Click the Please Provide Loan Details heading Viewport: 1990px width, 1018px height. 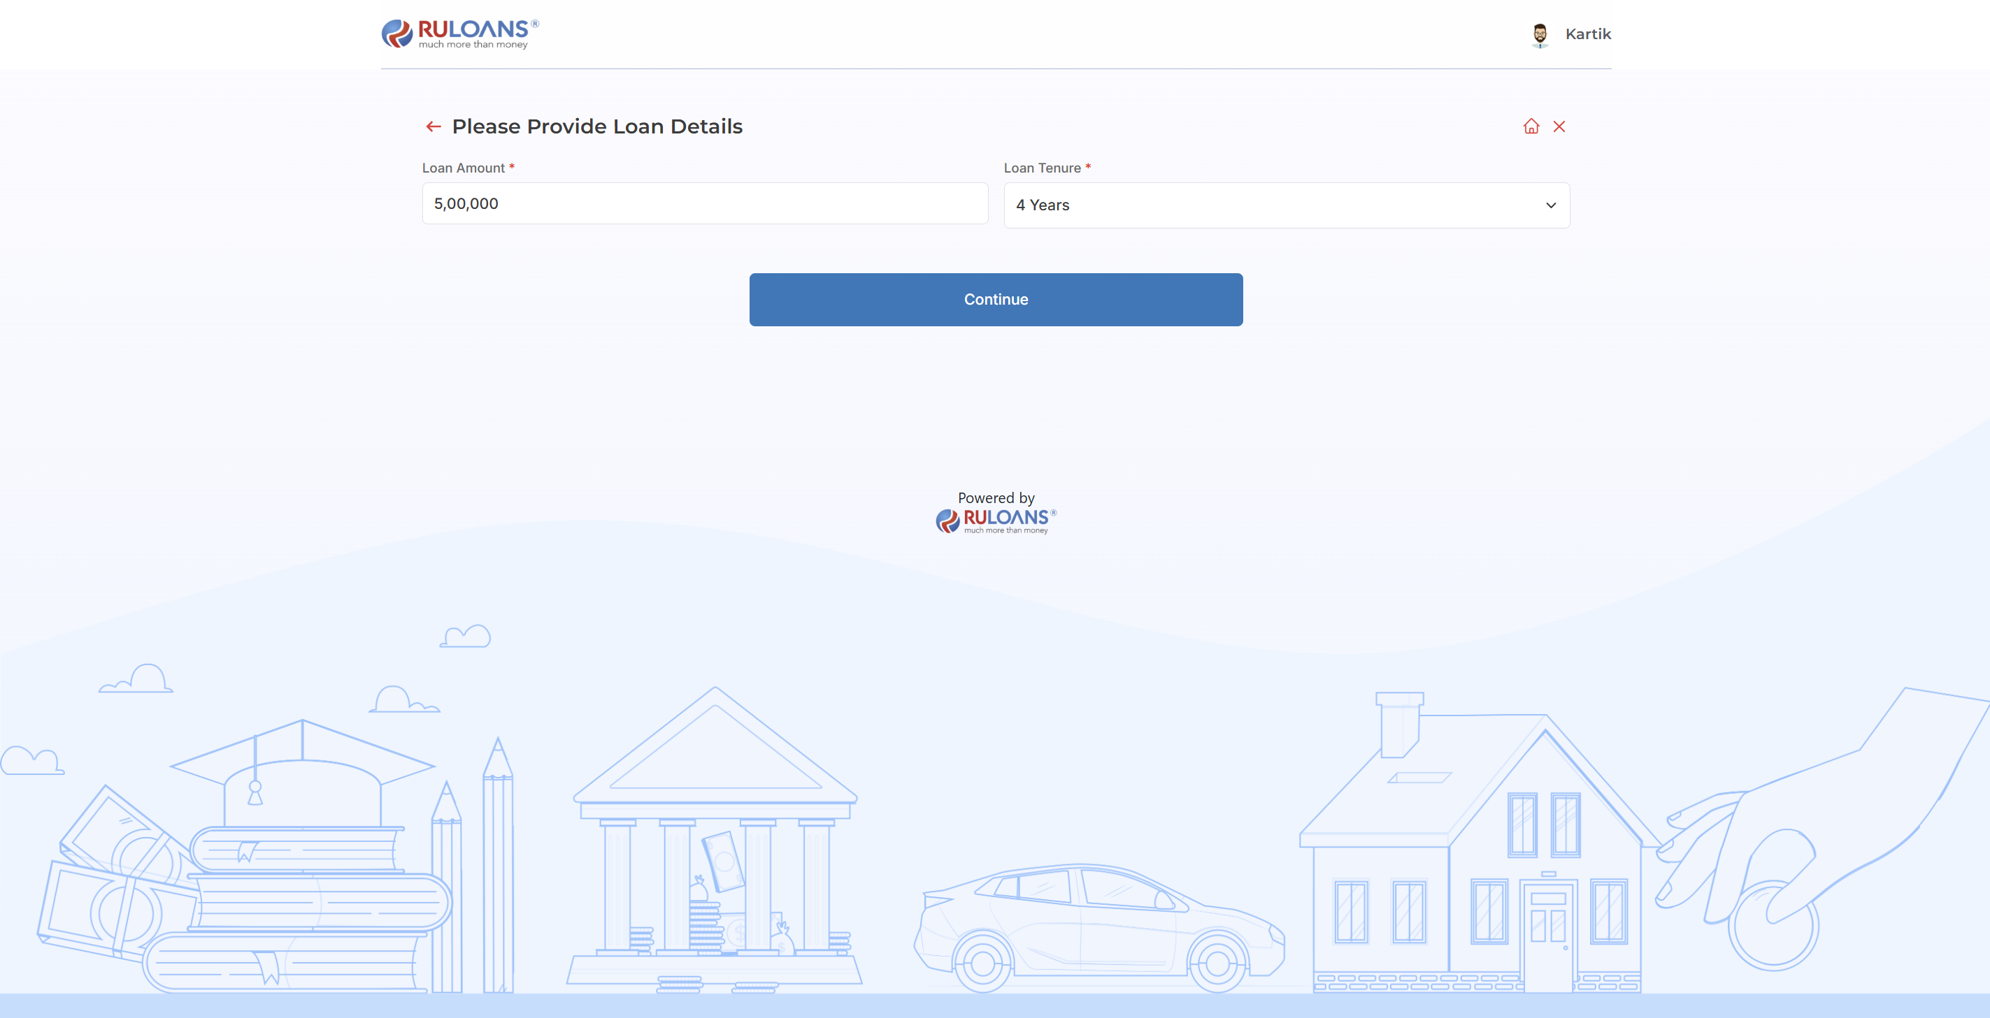pyautogui.click(x=597, y=126)
